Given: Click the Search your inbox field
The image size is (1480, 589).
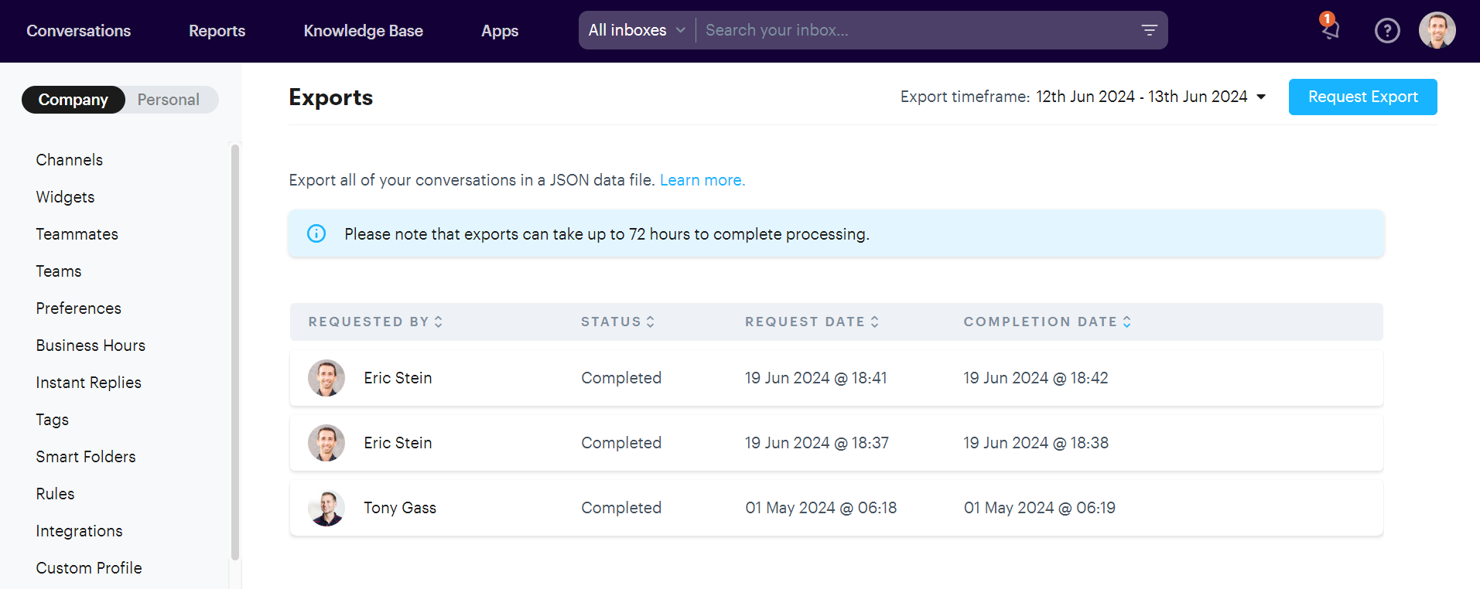Looking at the screenshot, I should tap(913, 30).
